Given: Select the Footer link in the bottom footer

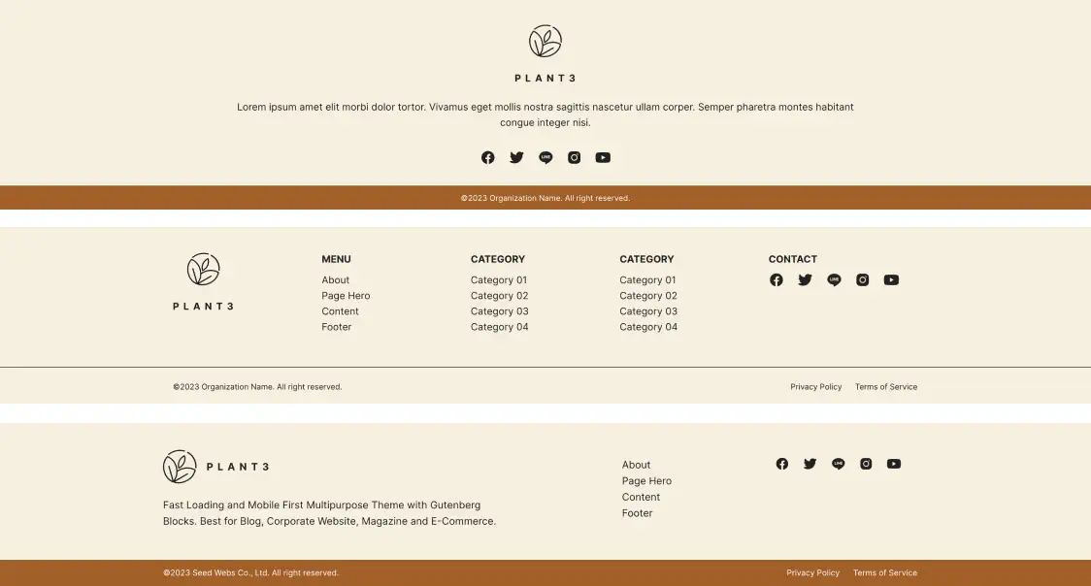Looking at the screenshot, I should point(637,513).
